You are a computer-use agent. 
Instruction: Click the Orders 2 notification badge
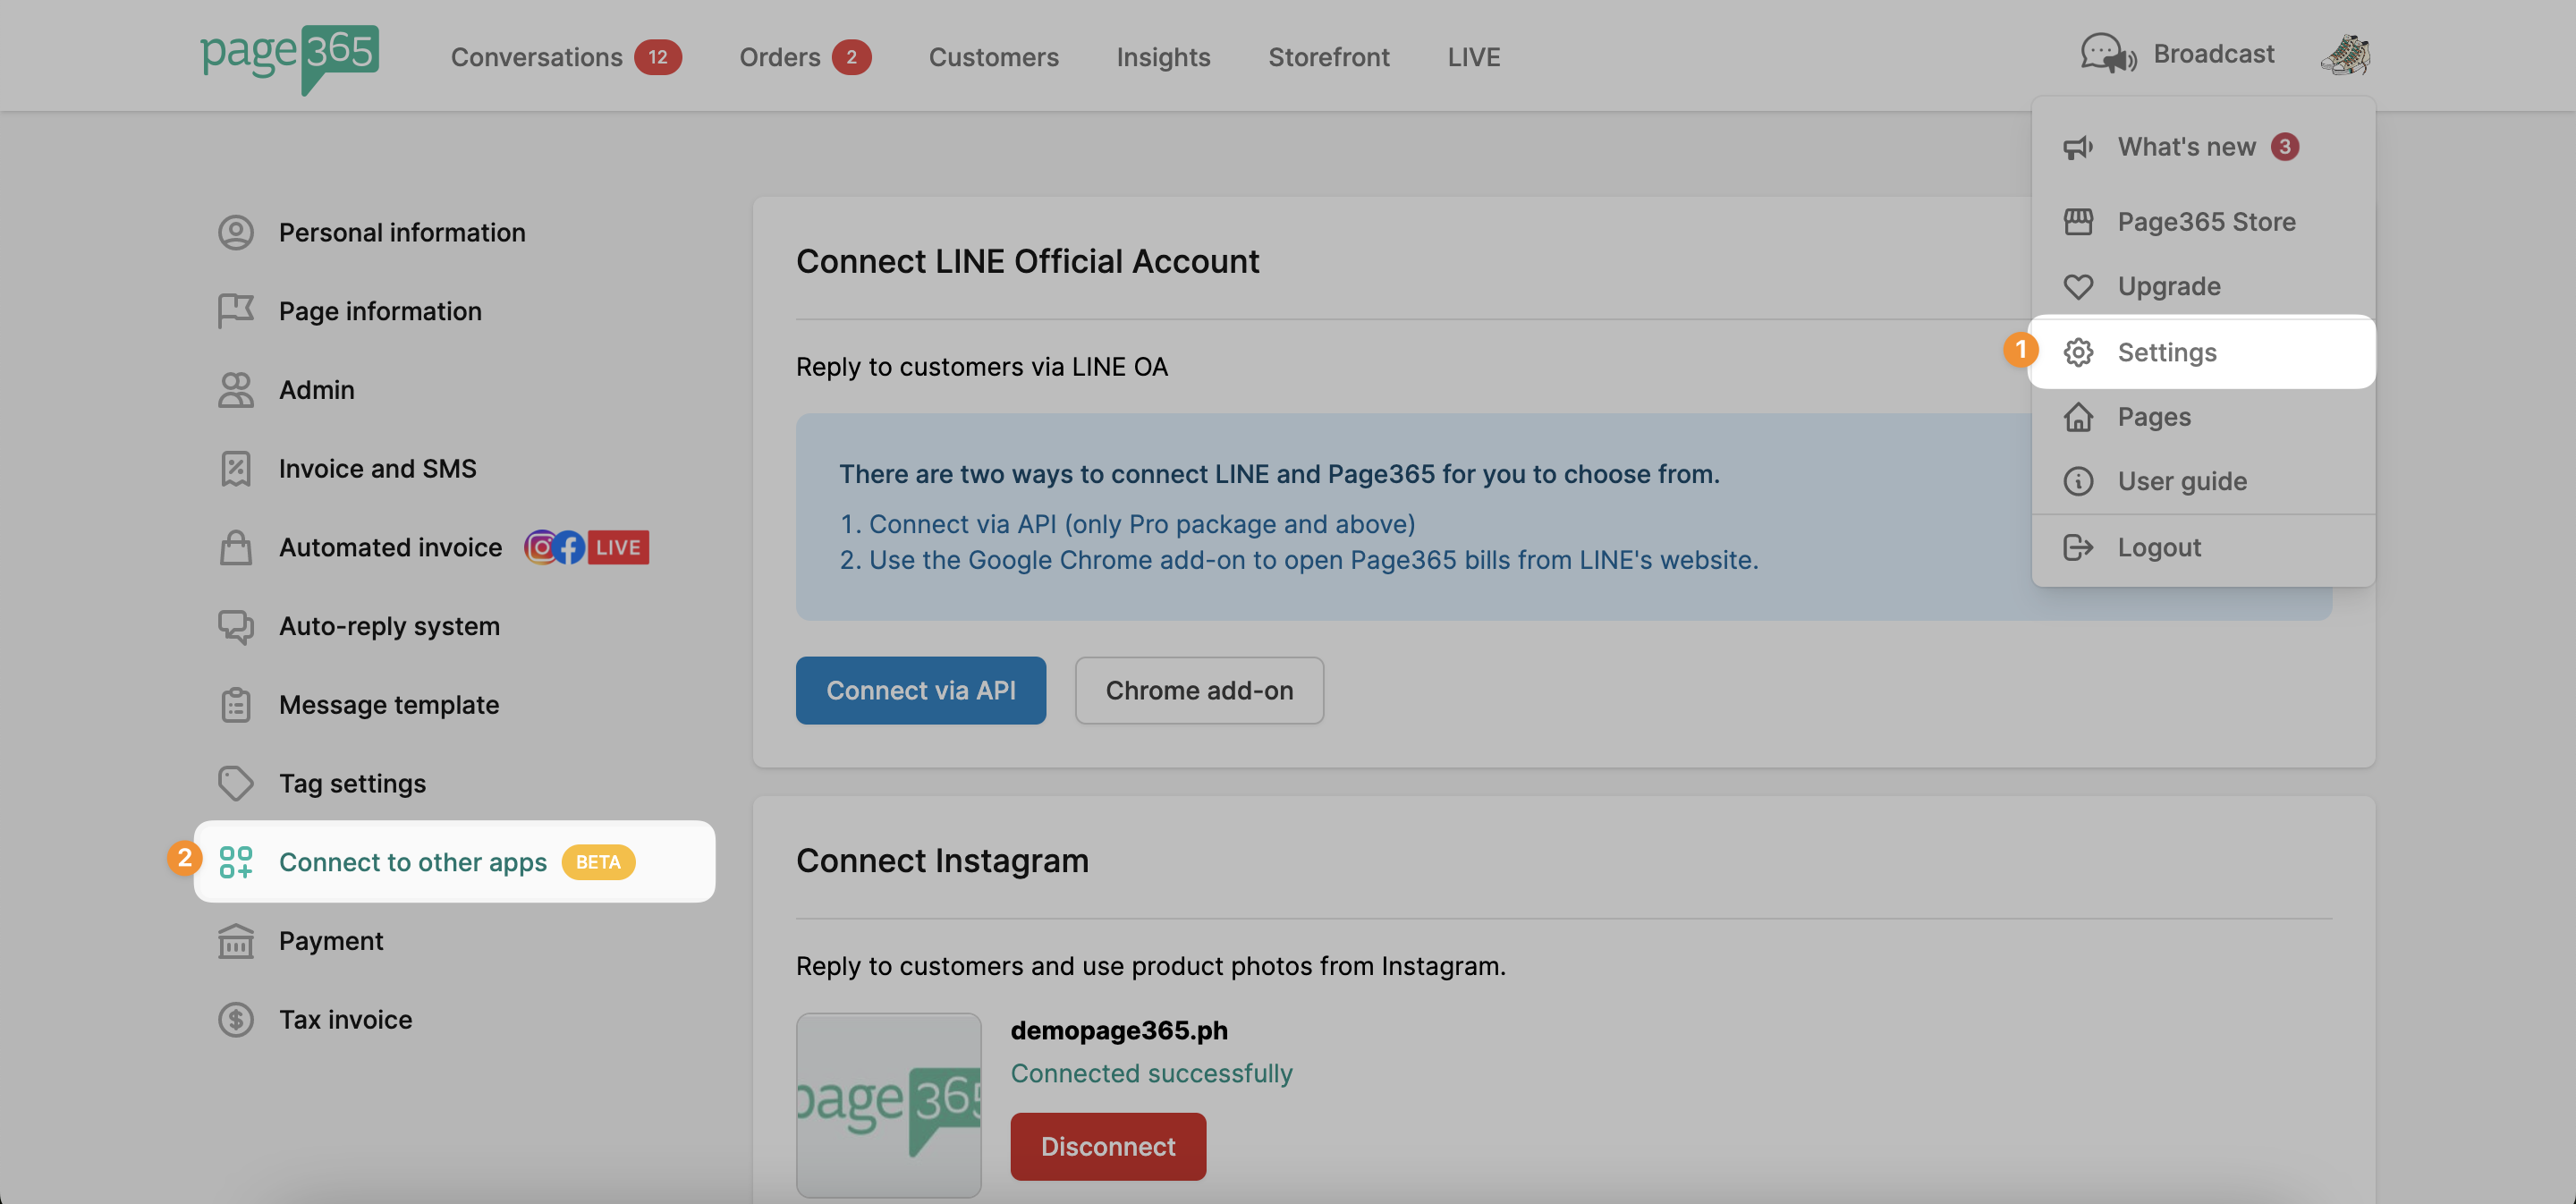coord(851,57)
